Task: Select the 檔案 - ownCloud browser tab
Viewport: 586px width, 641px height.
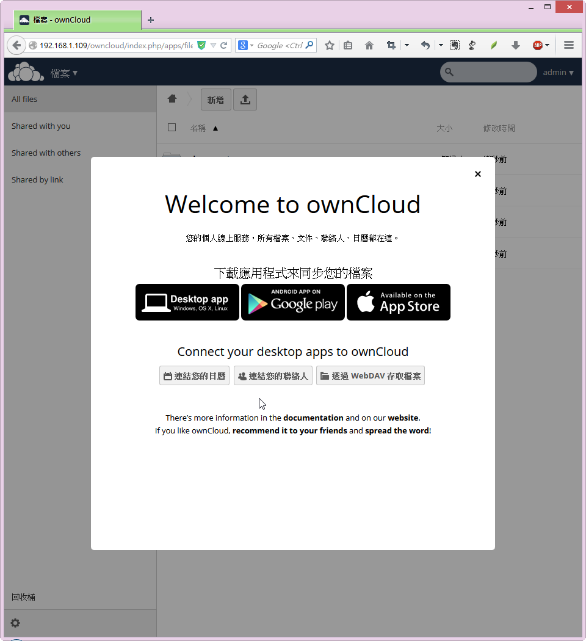Action: coord(78,20)
